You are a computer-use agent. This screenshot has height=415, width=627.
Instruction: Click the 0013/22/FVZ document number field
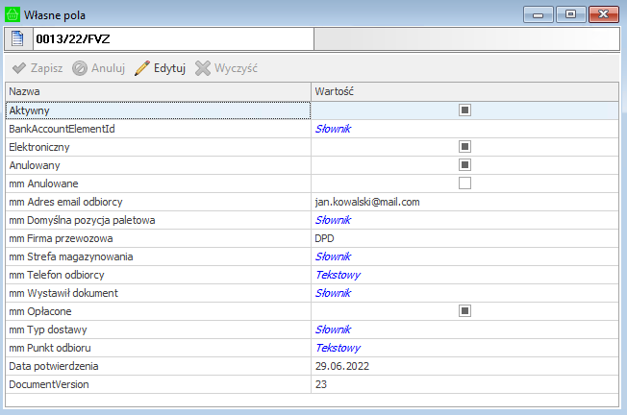coord(173,38)
